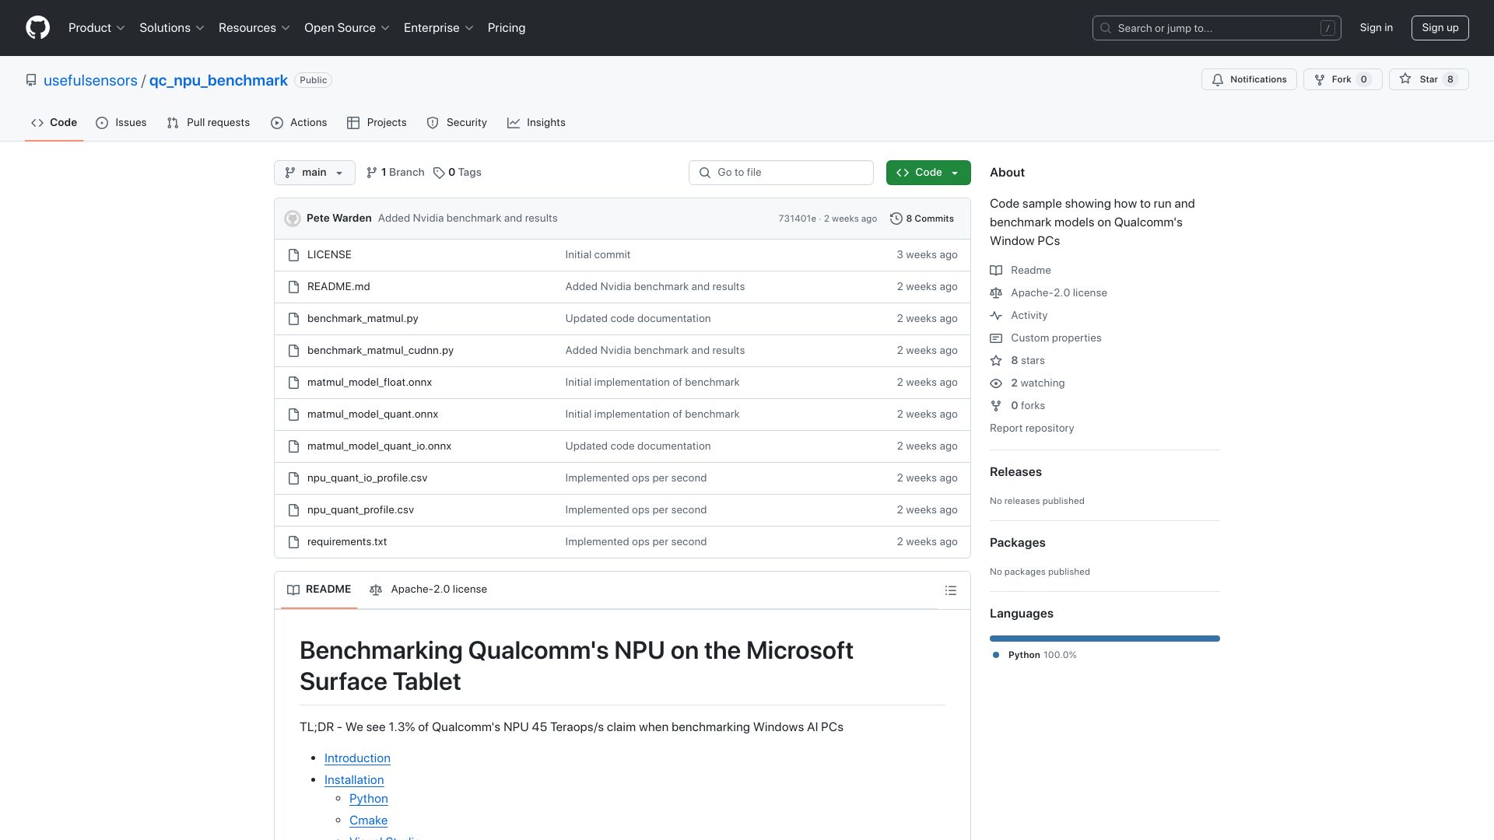View the repository Activity pulse
Screen dimensions: 1494x840
click(x=1019, y=316)
